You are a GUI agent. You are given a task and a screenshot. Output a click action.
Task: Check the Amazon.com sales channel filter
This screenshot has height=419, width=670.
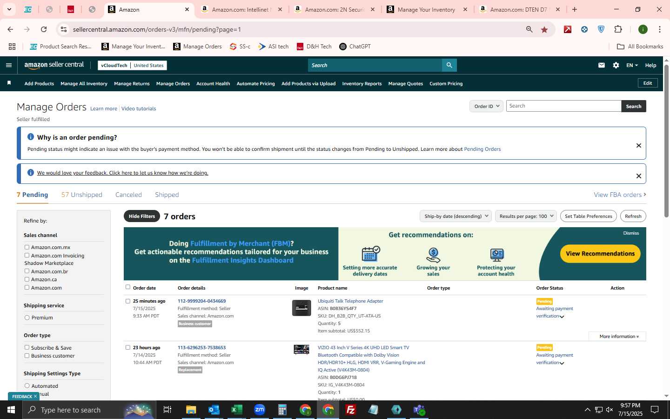coord(27,287)
